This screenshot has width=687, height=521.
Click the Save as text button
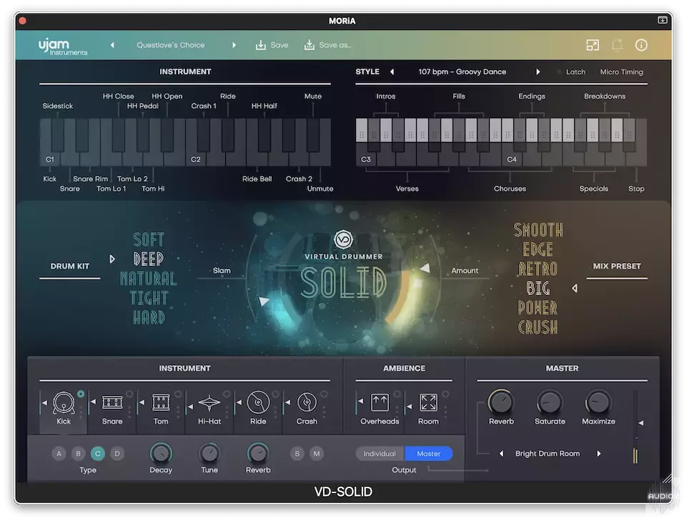coord(335,45)
